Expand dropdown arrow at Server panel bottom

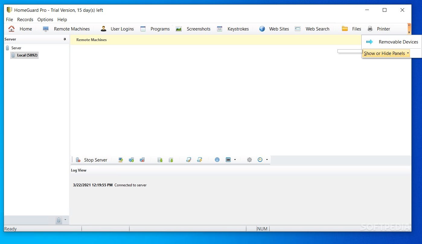[x=65, y=220]
